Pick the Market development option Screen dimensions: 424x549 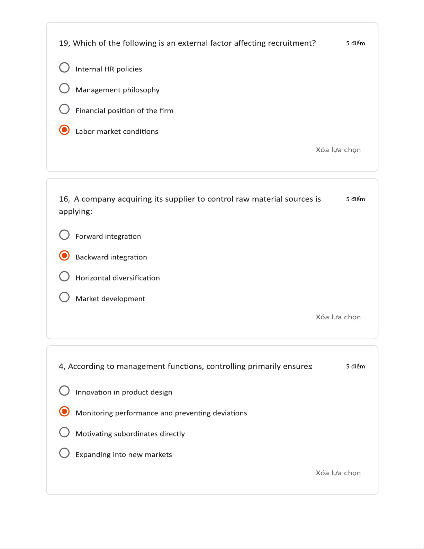click(x=64, y=297)
